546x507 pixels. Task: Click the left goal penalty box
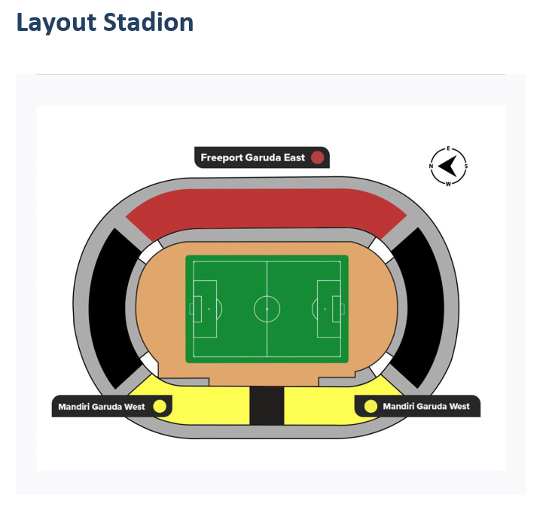[x=205, y=309]
